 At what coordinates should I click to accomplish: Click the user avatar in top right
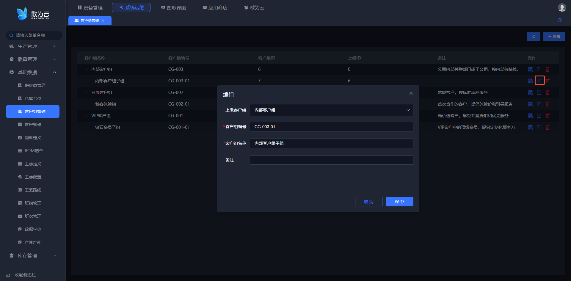[x=562, y=7]
